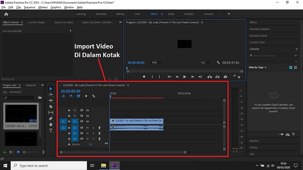Open Libraries search dropdown arrow
This screenshot has height=170, width=303.
(x=296, y=56)
